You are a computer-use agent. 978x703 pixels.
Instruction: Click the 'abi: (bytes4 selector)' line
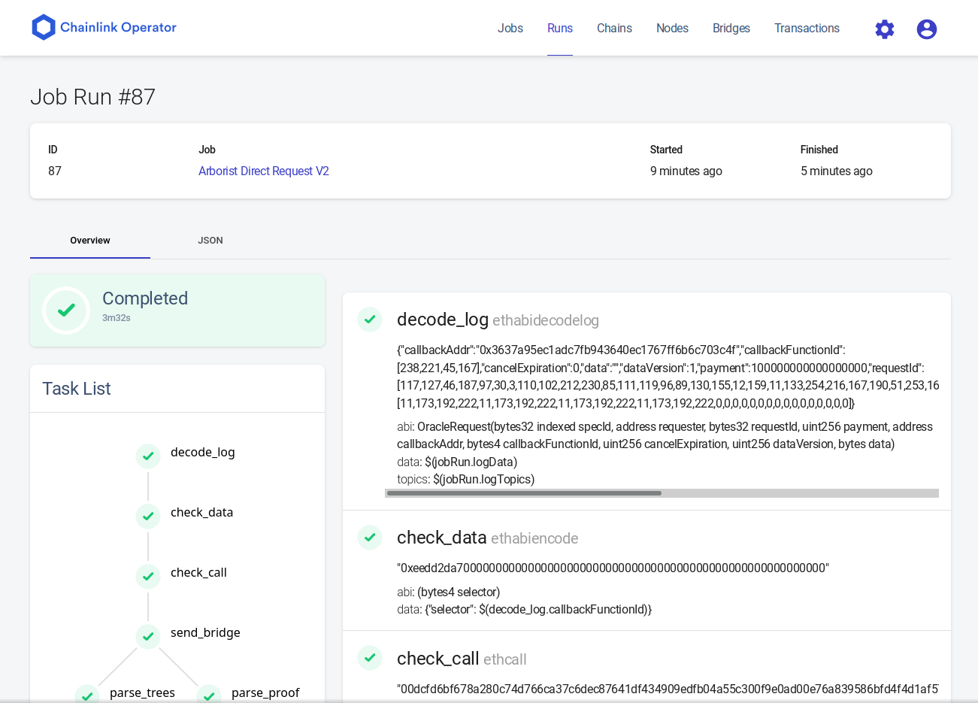(449, 592)
